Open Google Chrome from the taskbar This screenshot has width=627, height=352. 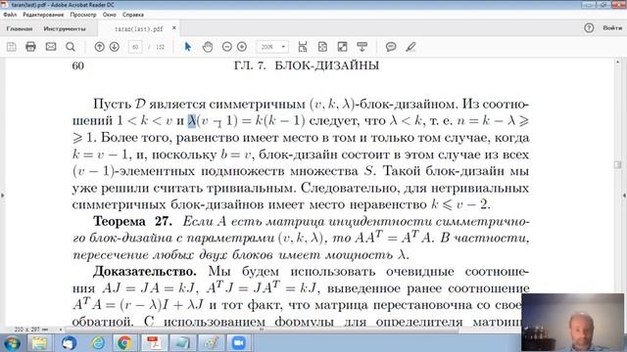[125, 343]
